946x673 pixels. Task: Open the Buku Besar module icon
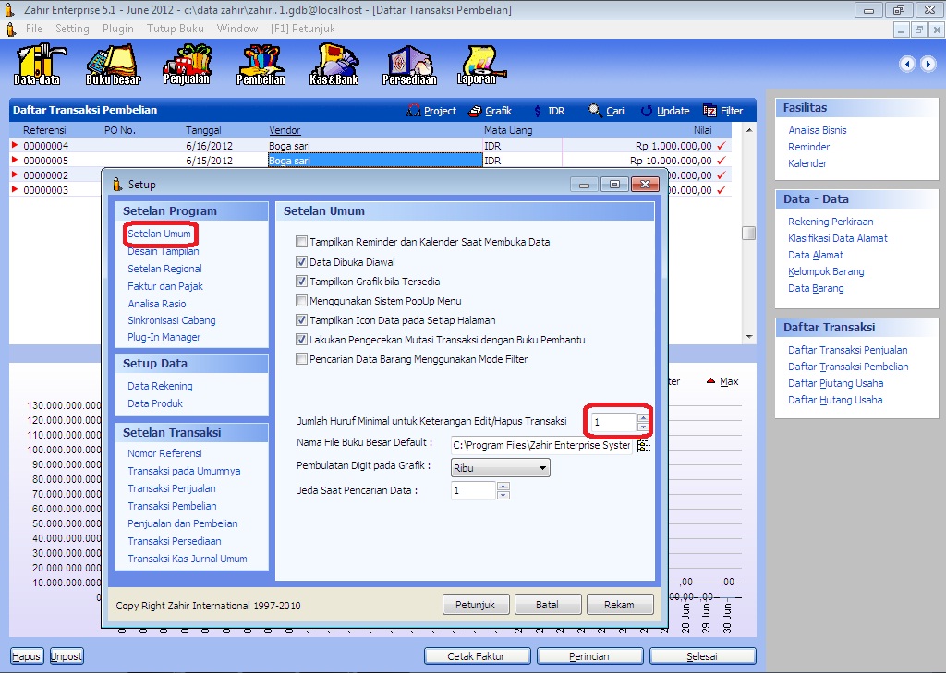113,65
